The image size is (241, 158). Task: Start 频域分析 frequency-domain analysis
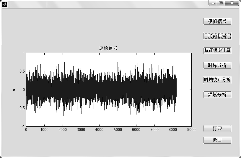coord(217,95)
